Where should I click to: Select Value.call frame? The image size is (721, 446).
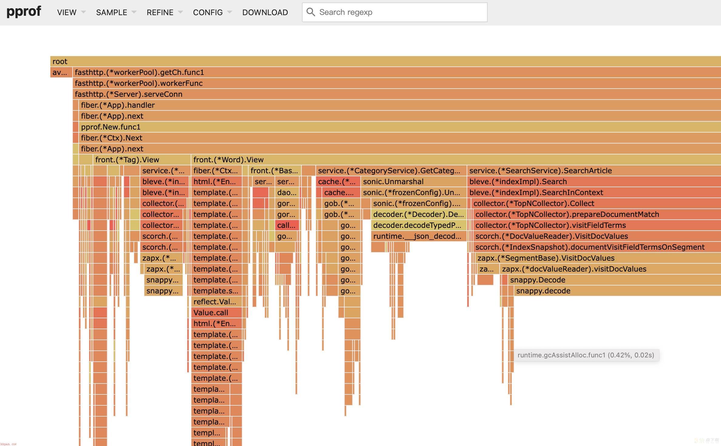point(216,313)
